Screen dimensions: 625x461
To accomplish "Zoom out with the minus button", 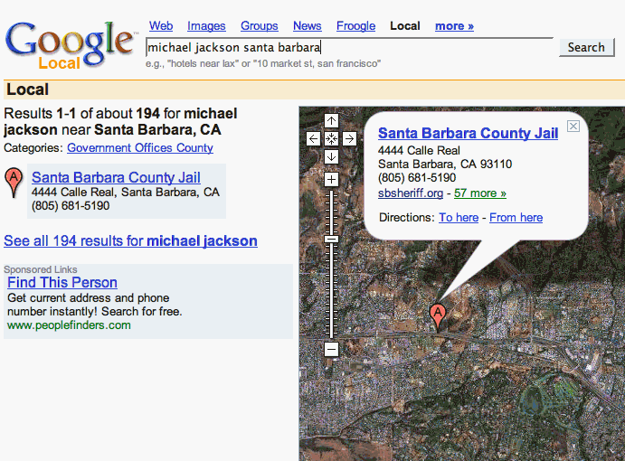I will tap(331, 350).
